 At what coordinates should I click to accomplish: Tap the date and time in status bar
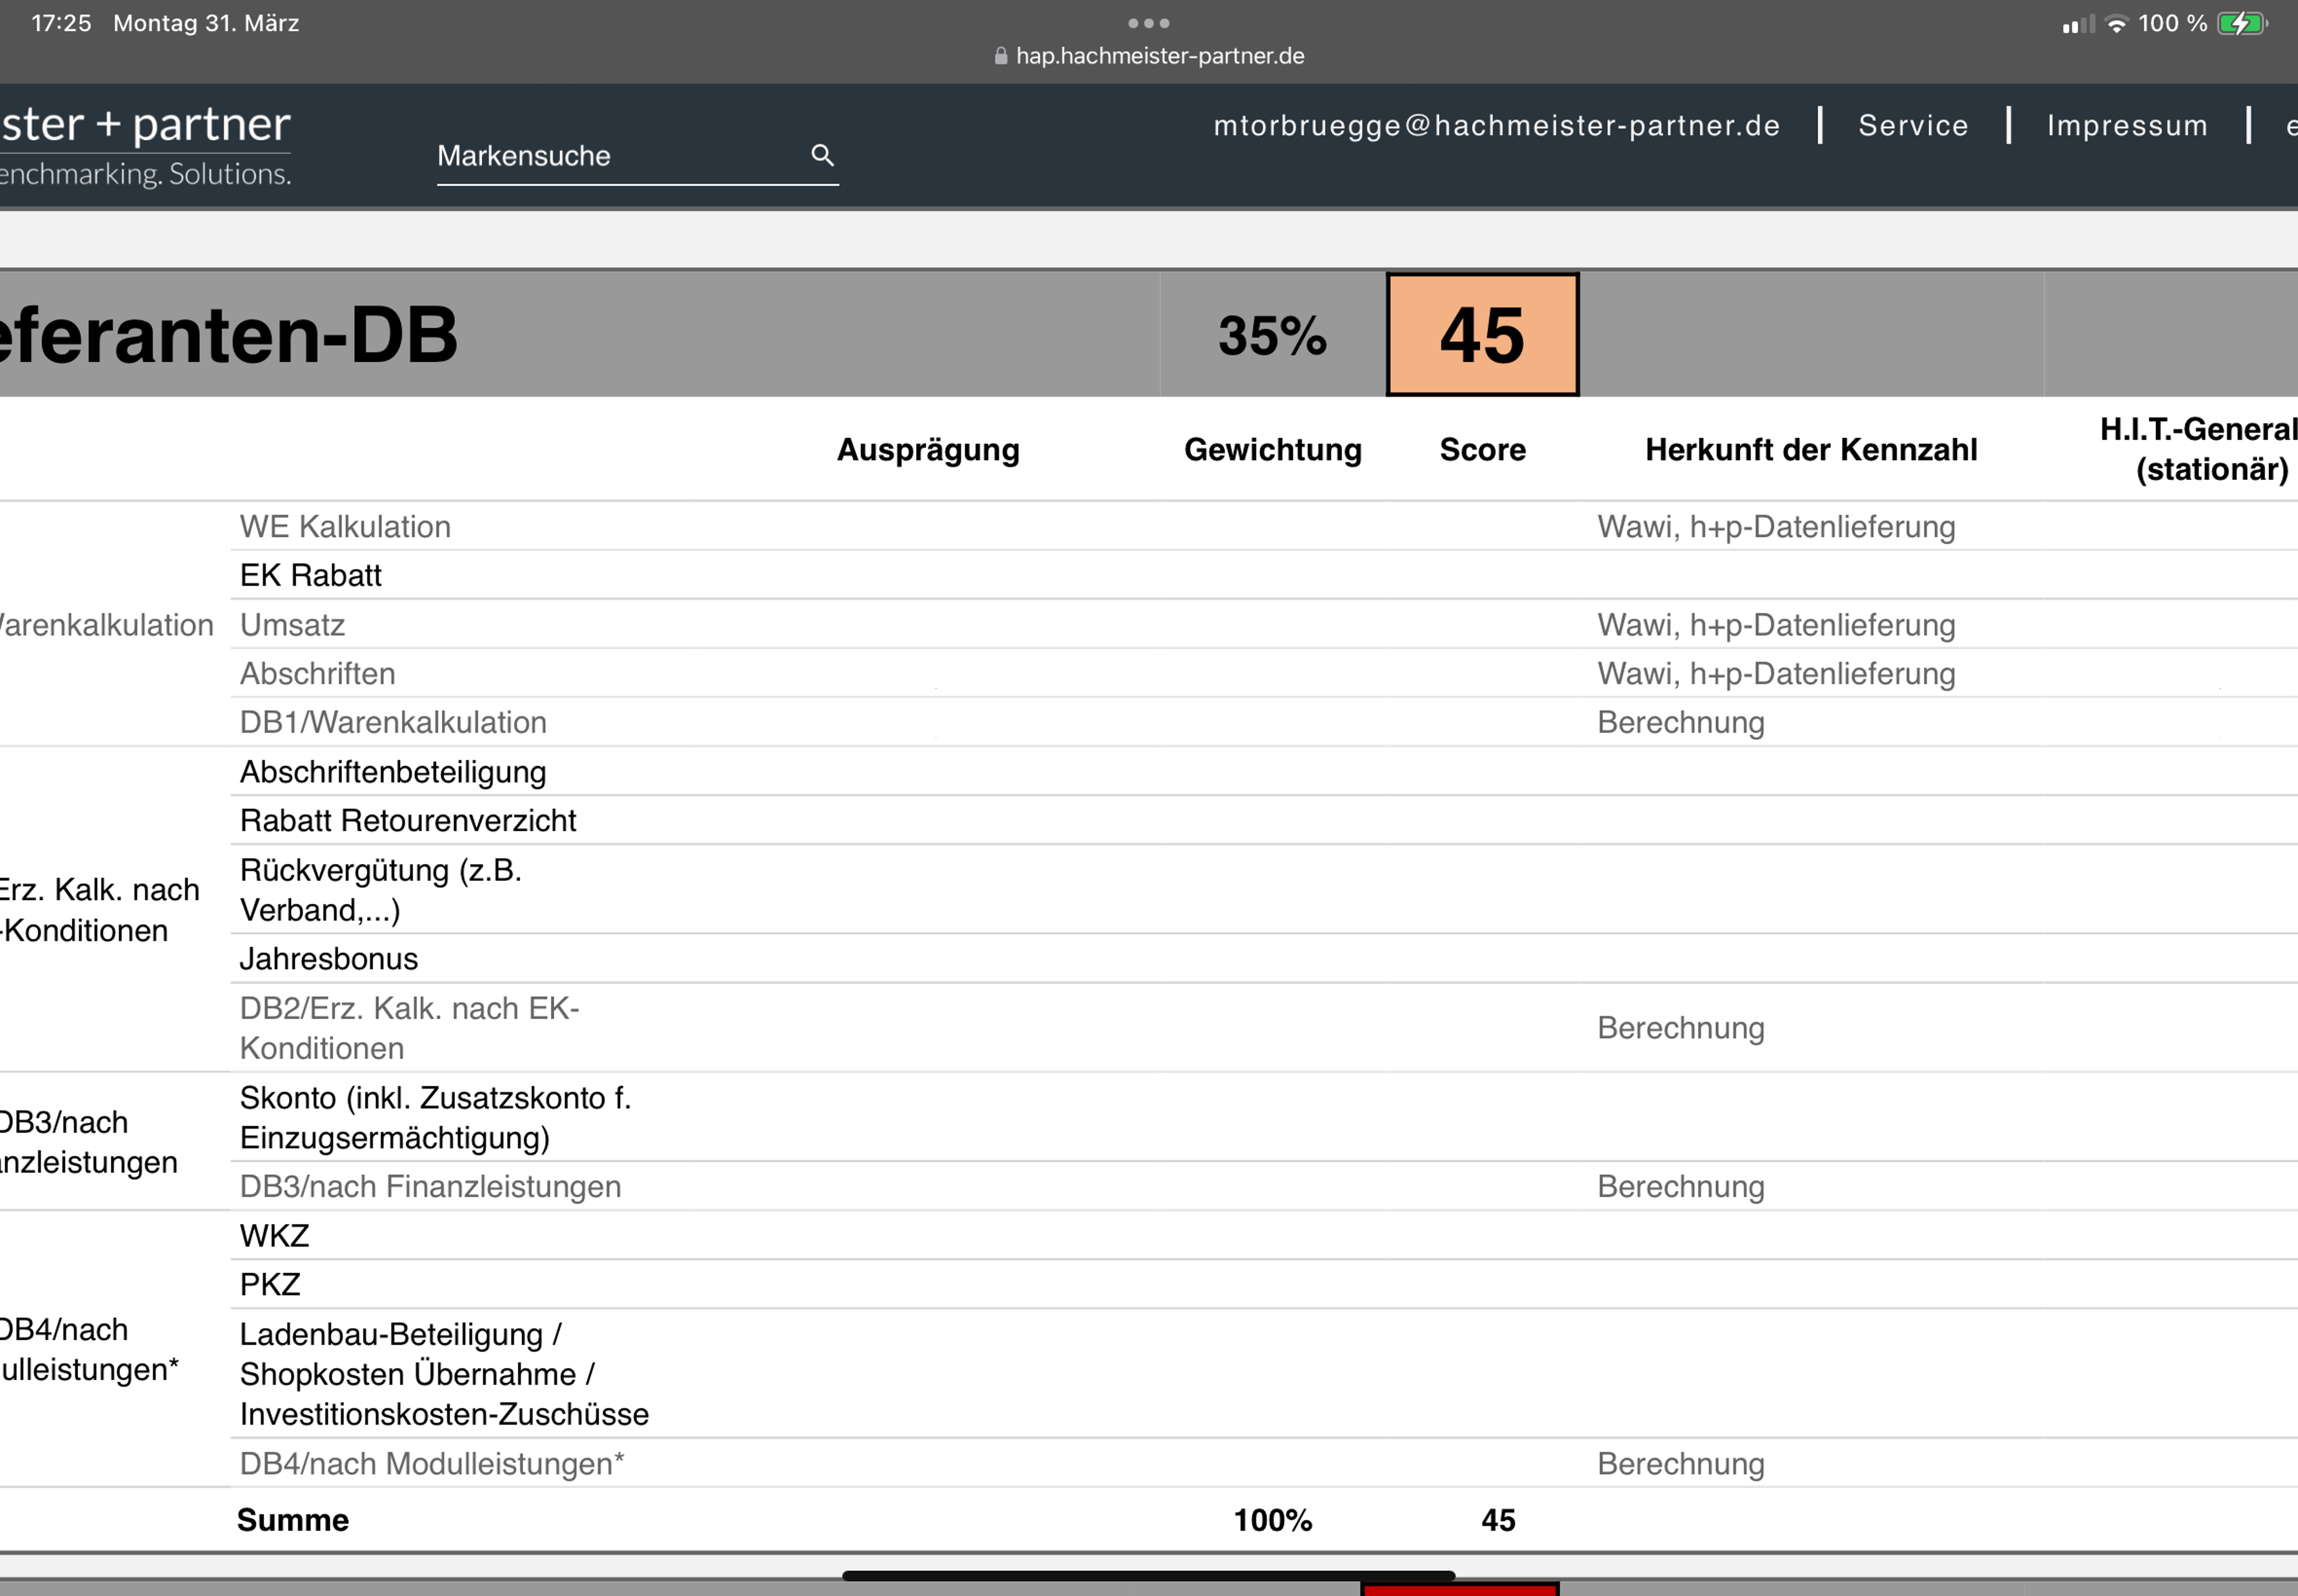165,23
